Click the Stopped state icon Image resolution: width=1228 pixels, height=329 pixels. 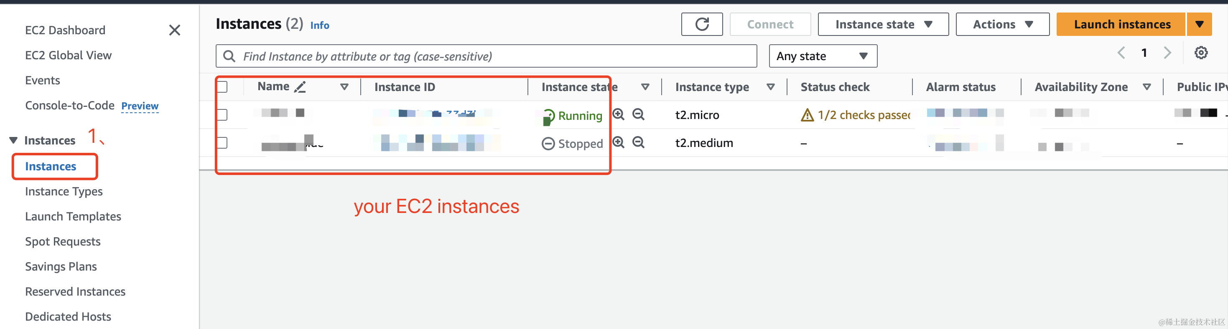tap(548, 144)
